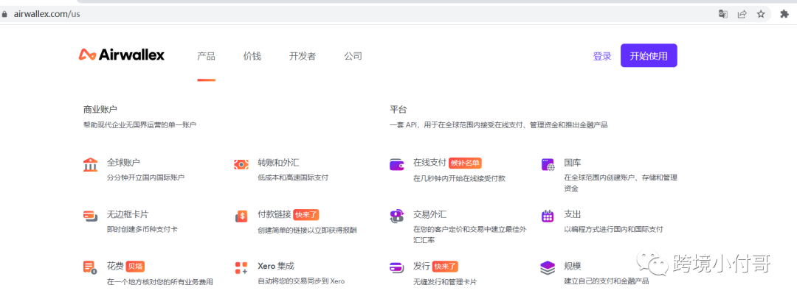Screen dimensions: 797x299
Task: Click the 商业账户 heading
Action: click(100, 109)
